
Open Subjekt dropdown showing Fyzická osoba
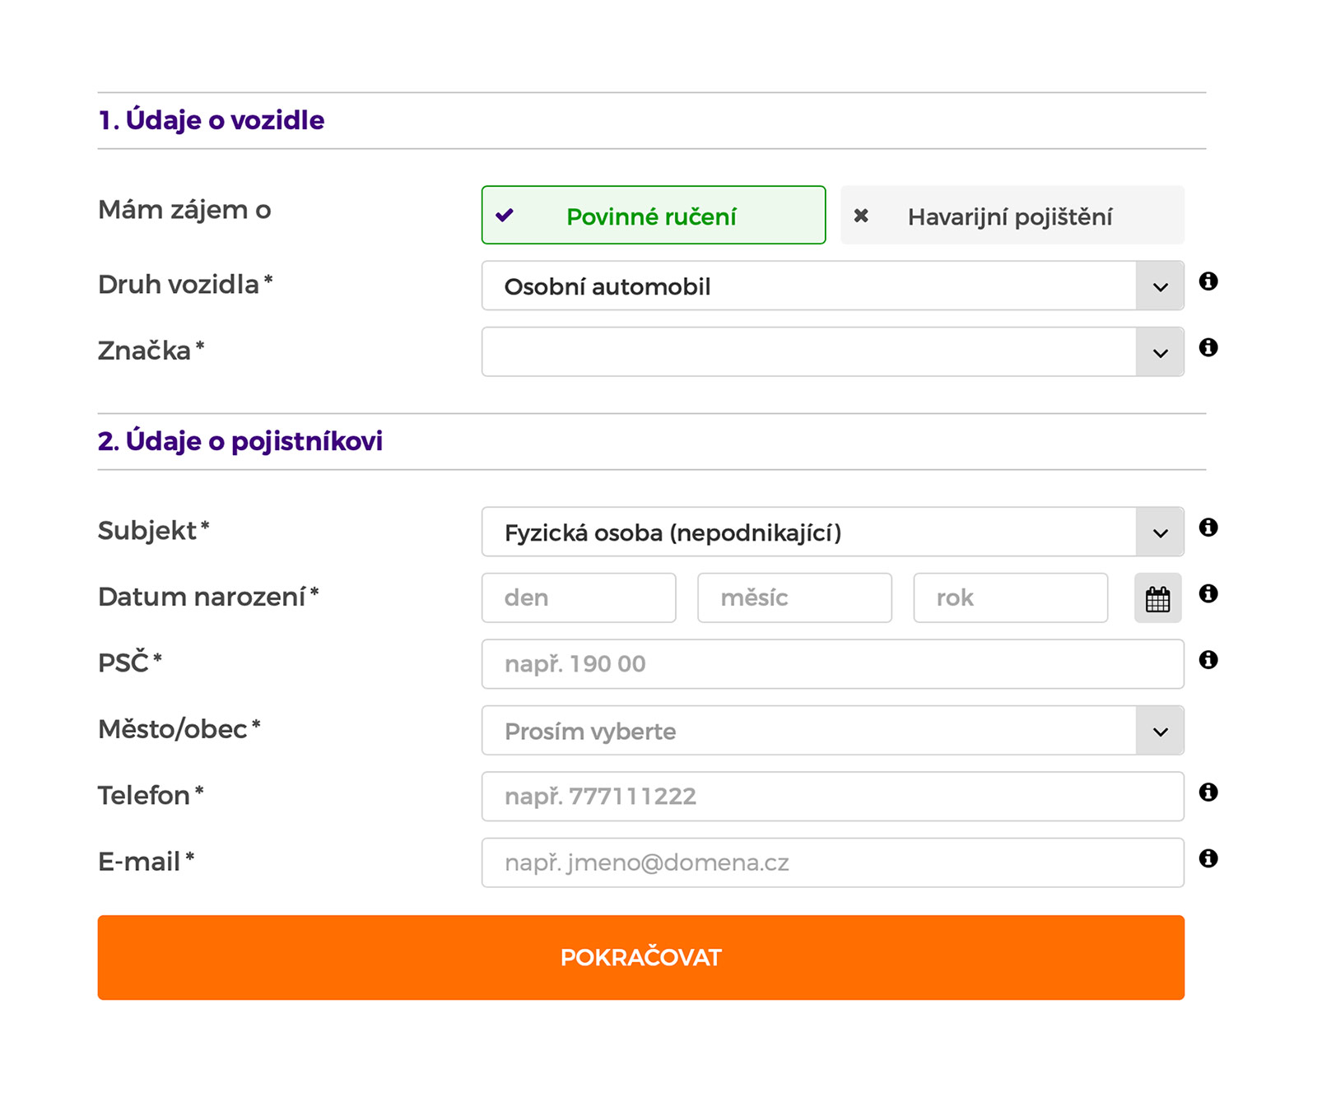click(x=832, y=532)
